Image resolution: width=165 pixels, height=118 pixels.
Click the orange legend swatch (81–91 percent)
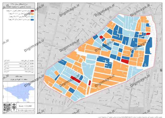tap(32, 14)
